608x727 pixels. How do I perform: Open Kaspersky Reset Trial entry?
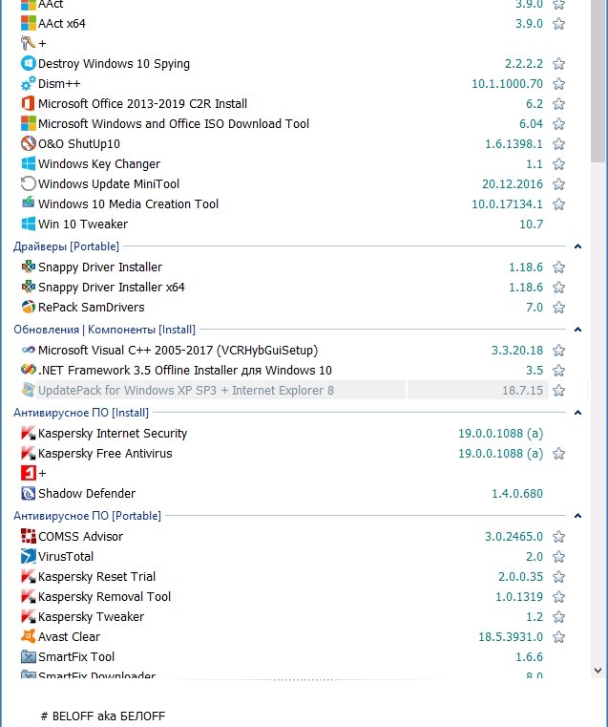pos(96,576)
